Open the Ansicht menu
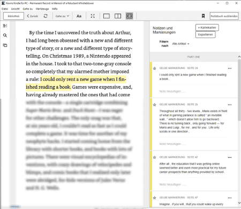The image size is (241, 209). tap(15, 9)
